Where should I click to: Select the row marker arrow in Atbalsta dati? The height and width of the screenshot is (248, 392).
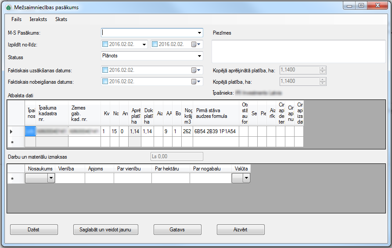[11, 131]
